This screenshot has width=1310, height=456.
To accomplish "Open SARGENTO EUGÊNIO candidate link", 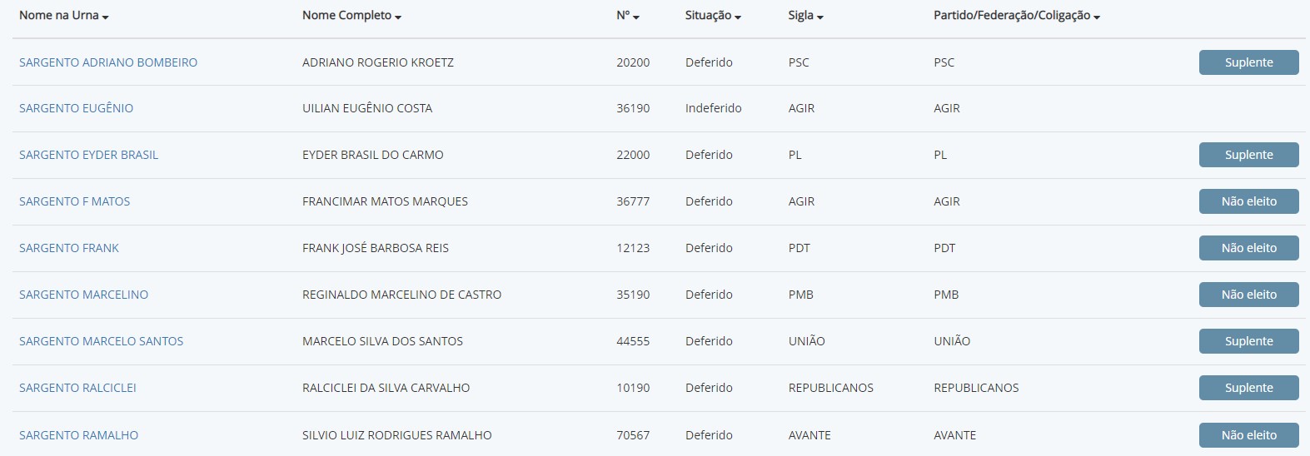I will [76, 108].
